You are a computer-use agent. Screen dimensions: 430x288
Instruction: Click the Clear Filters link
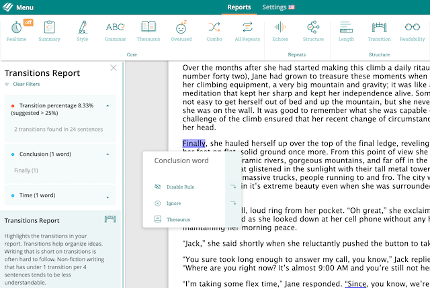coord(26,84)
